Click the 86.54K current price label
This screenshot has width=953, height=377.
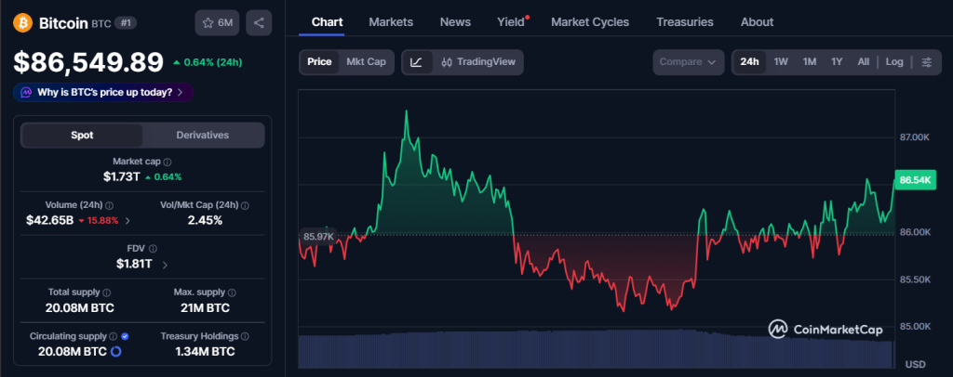coord(915,180)
